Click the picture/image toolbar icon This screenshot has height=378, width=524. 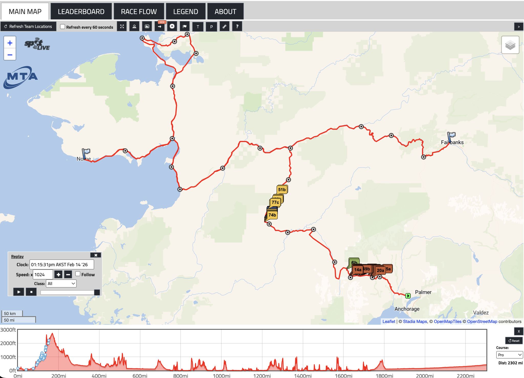pos(147,26)
